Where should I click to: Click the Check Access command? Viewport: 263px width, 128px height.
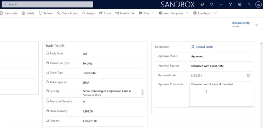(x=67, y=13)
